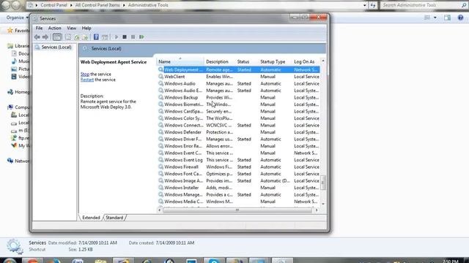469x263 pixels.
Task: Click the vertical scrollbar down arrow
Action: [x=323, y=204]
